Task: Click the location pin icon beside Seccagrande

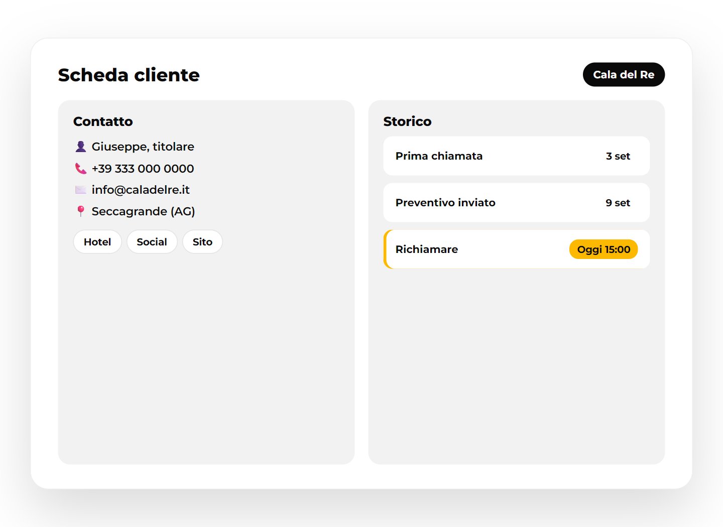Action: (x=80, y=211)
